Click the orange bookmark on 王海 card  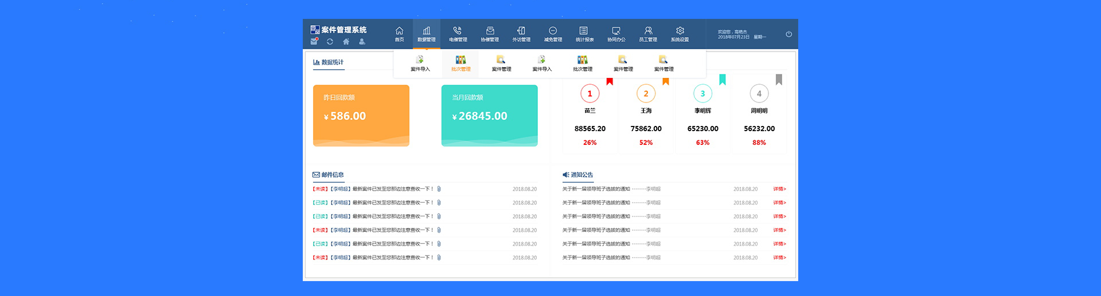coord(666,81)
